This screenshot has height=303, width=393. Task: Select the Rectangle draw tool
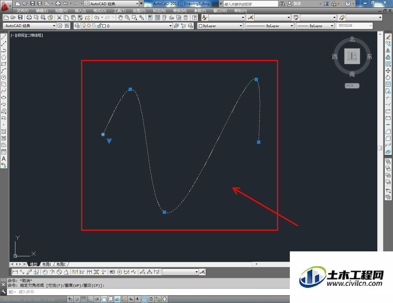coord(4,64)
